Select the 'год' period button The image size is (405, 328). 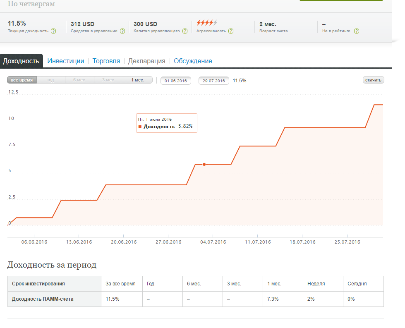coord(50,80)
